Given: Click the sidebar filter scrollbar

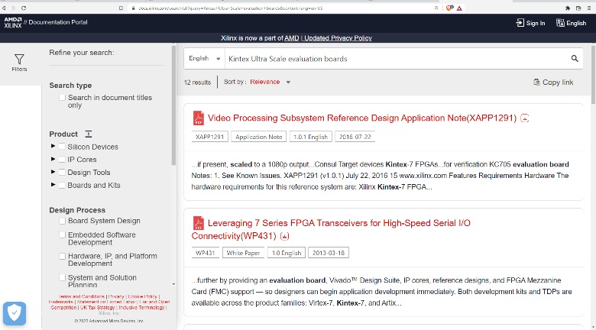Looking at the screenshot, I should click(173, 105).
